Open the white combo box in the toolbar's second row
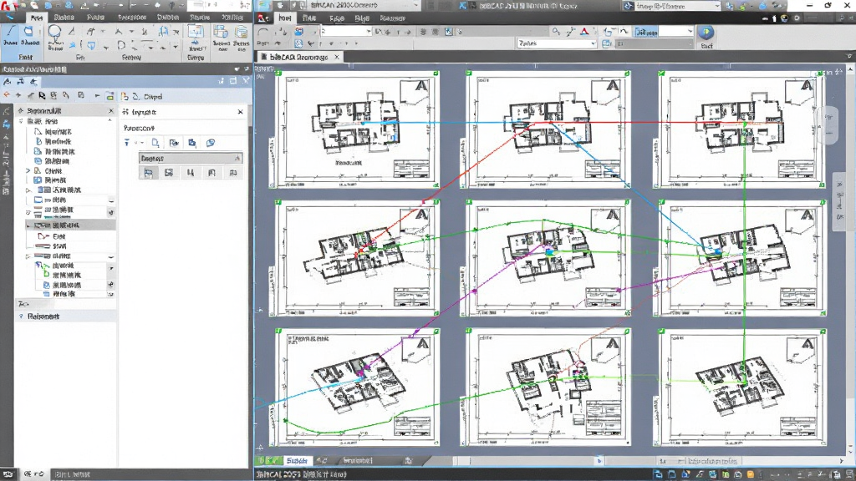The height and width of the screenshot is (481, 856). coord(556,43)
